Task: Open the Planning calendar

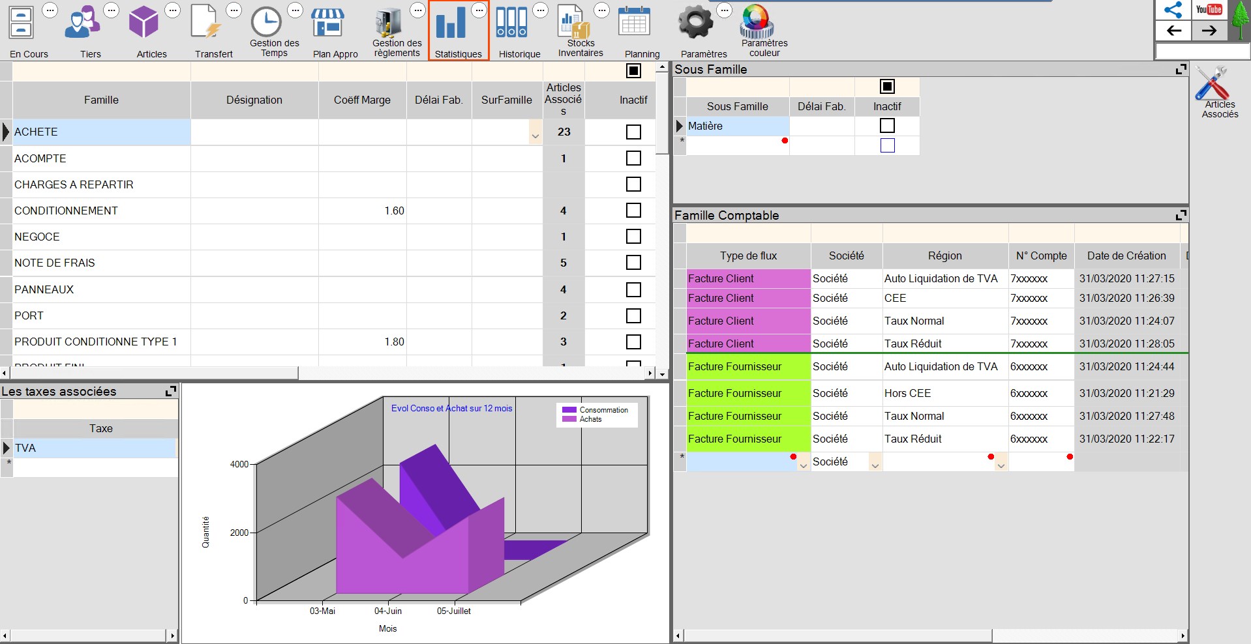Action: coord(633,23)
